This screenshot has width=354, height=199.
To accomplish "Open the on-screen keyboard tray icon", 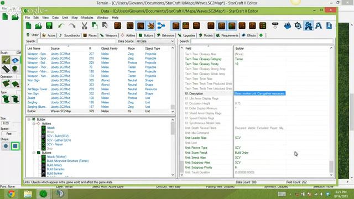I will pyautogui.click(x=282, y=194).
